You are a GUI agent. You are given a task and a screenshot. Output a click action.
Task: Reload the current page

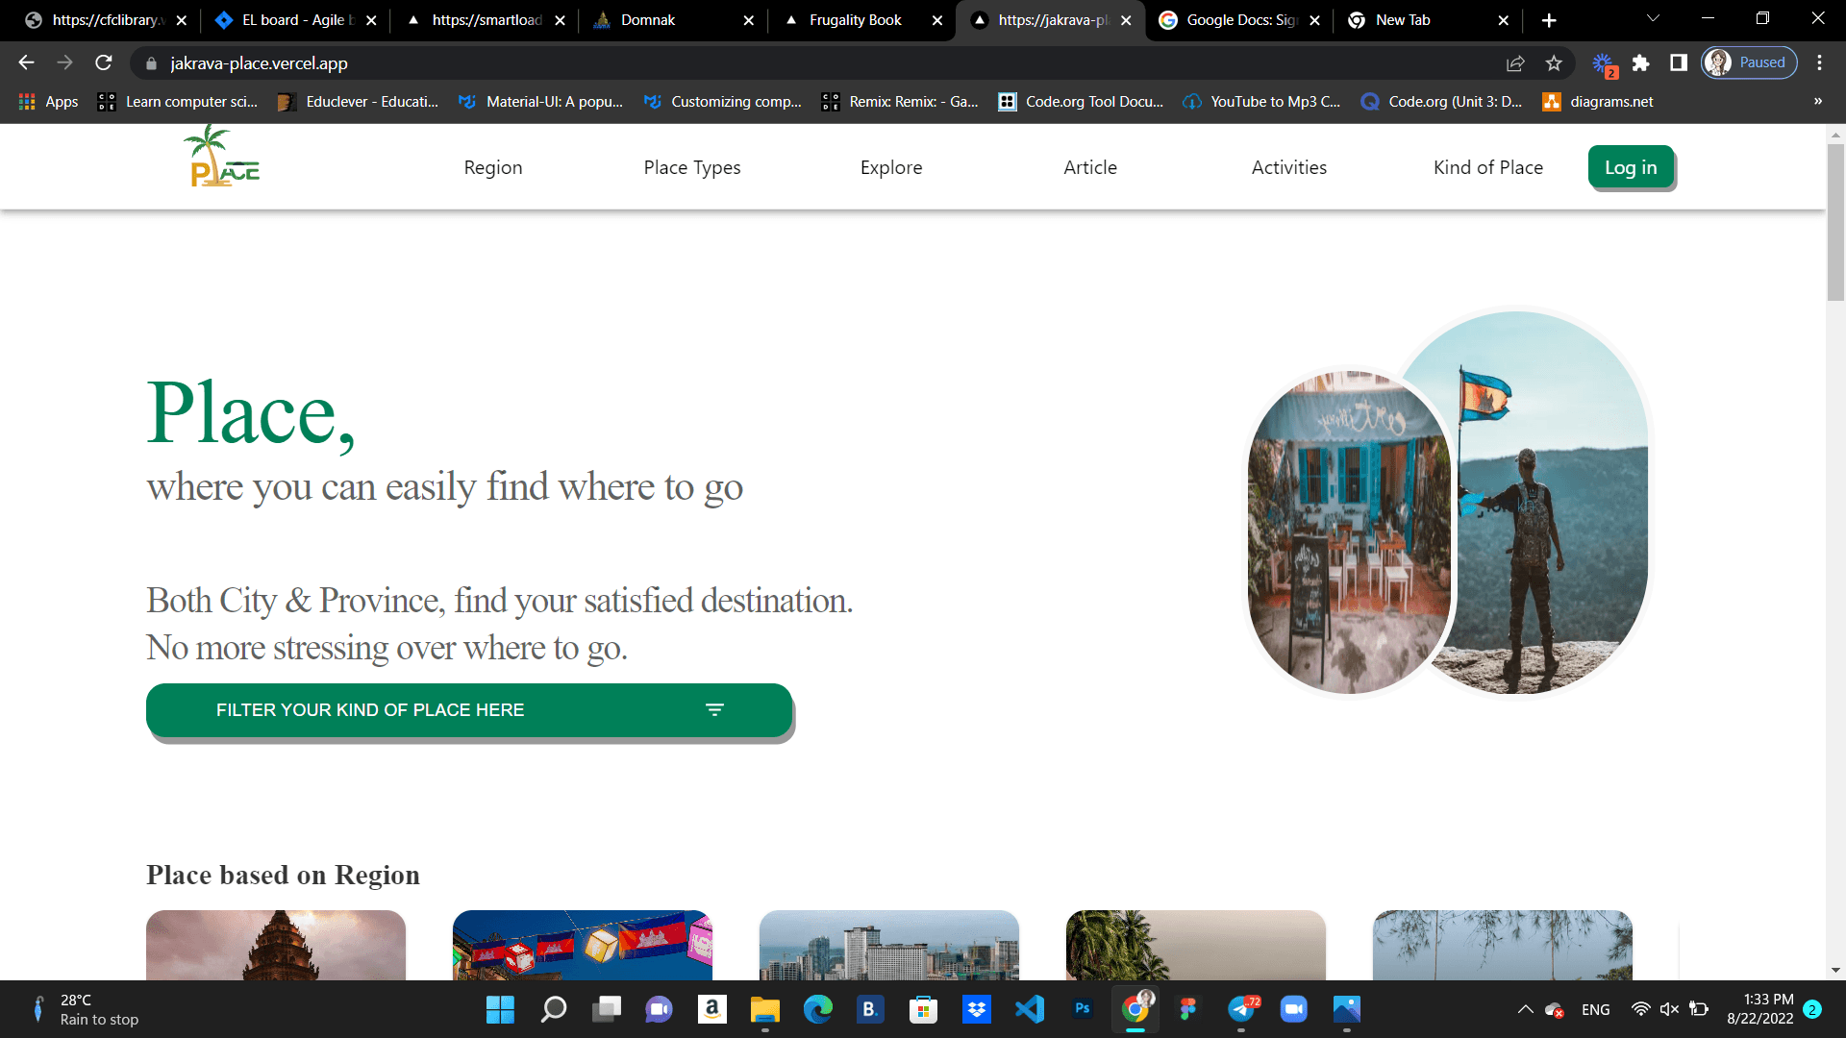pos(104,62)
